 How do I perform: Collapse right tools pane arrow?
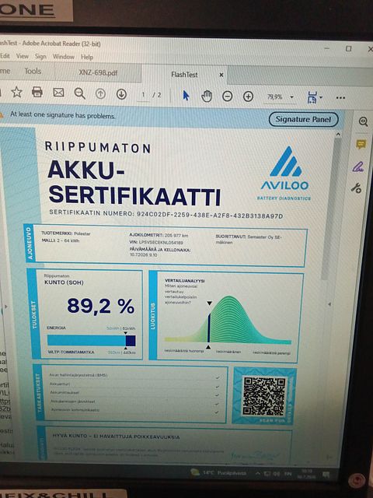point(329,304)
